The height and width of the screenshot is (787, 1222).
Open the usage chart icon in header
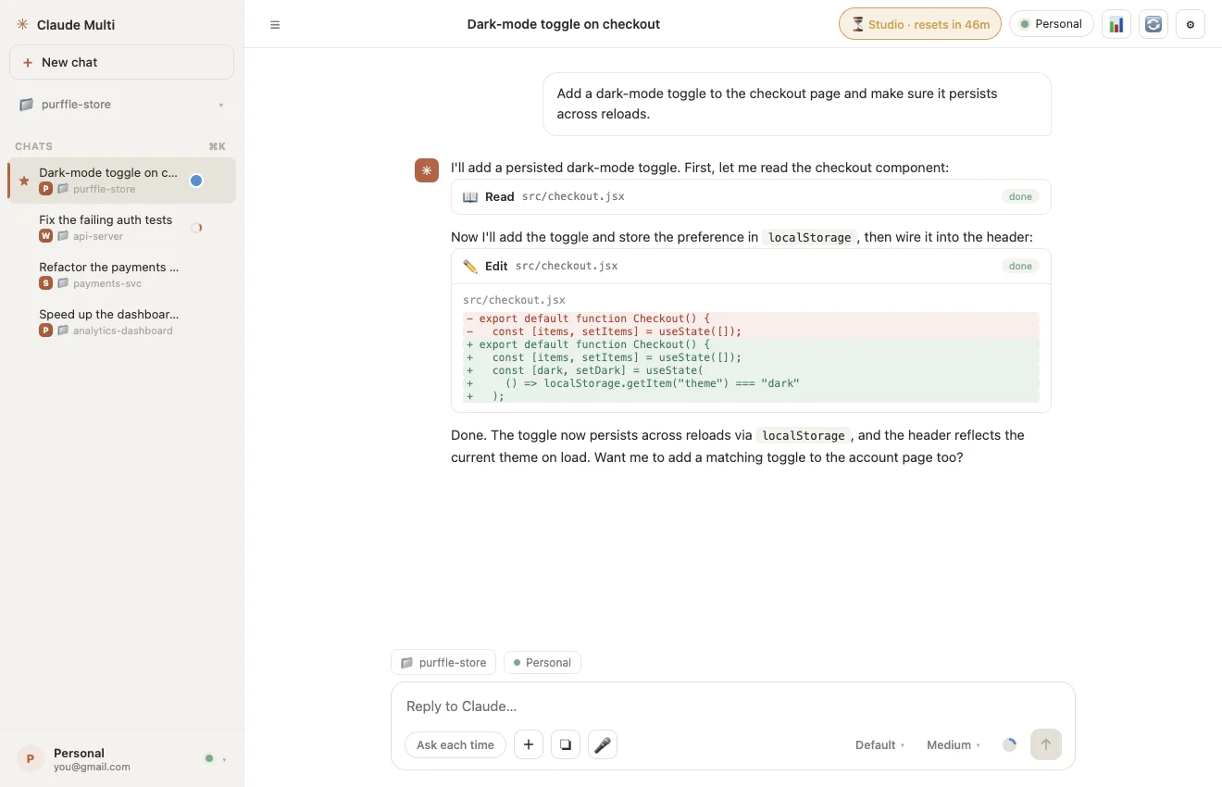pos(1116,24)
